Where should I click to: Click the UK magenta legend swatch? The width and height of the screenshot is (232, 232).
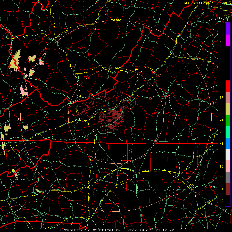coord(228,40)
